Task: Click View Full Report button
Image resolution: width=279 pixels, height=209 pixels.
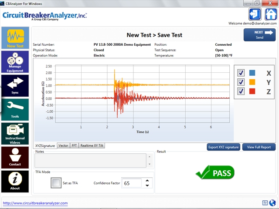Action: click(x=259, y=147)
